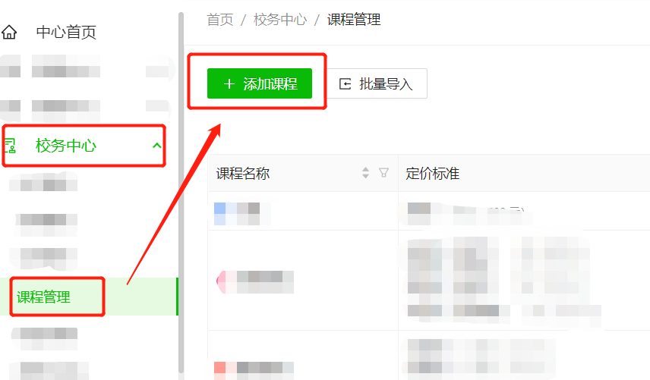Collapse 校务中心 using its chevron arrow
The width and height of the screenshot is (650, 380).
click(156, 146)
